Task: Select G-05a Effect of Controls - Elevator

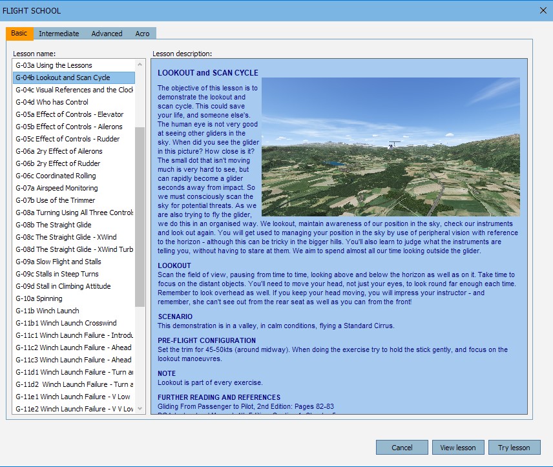Action: 70,114
